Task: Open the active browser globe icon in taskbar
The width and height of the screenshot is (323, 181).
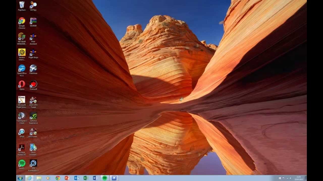Action: (x=29, y=178)
